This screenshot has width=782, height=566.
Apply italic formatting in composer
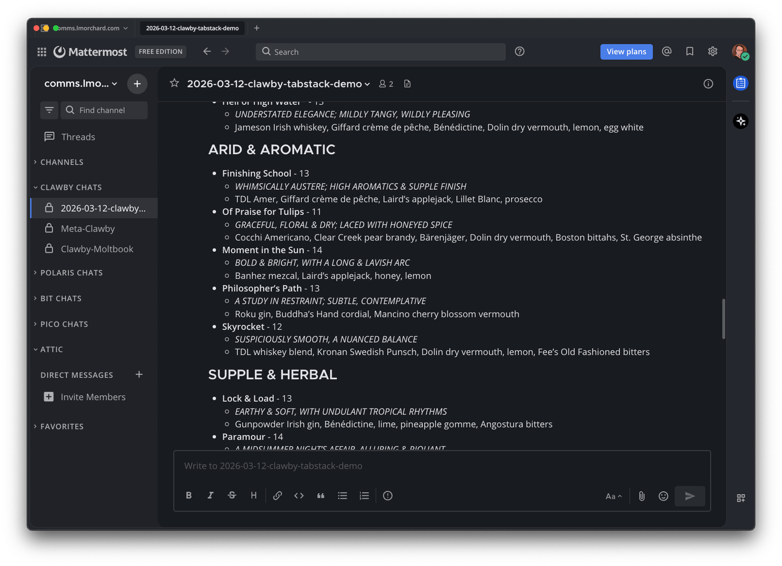point(211,496)
